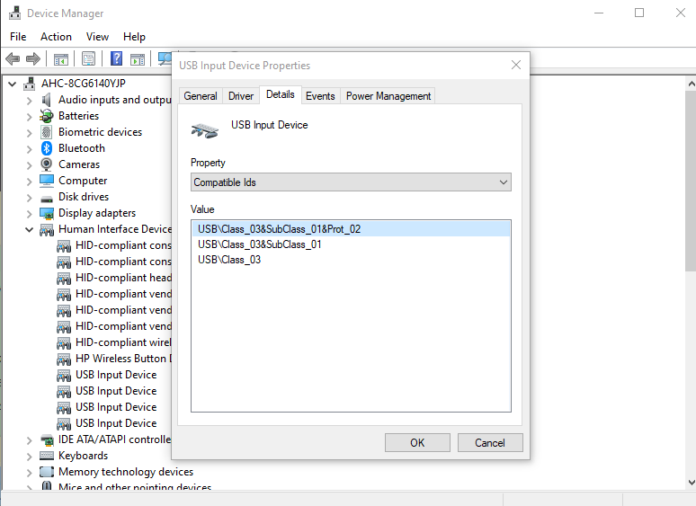Image resolution: width=696 pixels, height=506 pixels.
Task: Click the Bluetooth category icon
Action: [47, 148]
